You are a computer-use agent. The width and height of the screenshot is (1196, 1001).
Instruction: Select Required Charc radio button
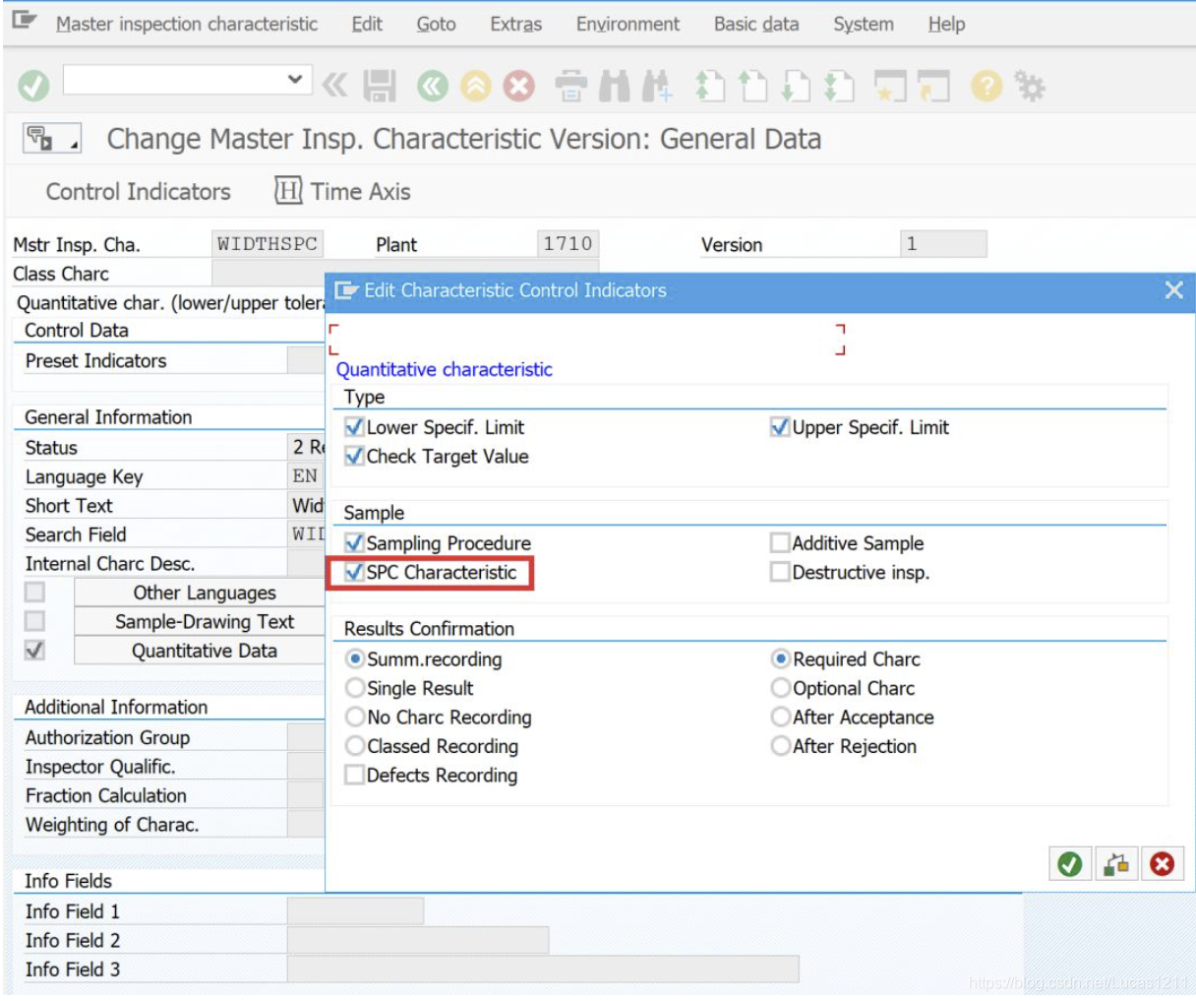[x=781, y=658]
